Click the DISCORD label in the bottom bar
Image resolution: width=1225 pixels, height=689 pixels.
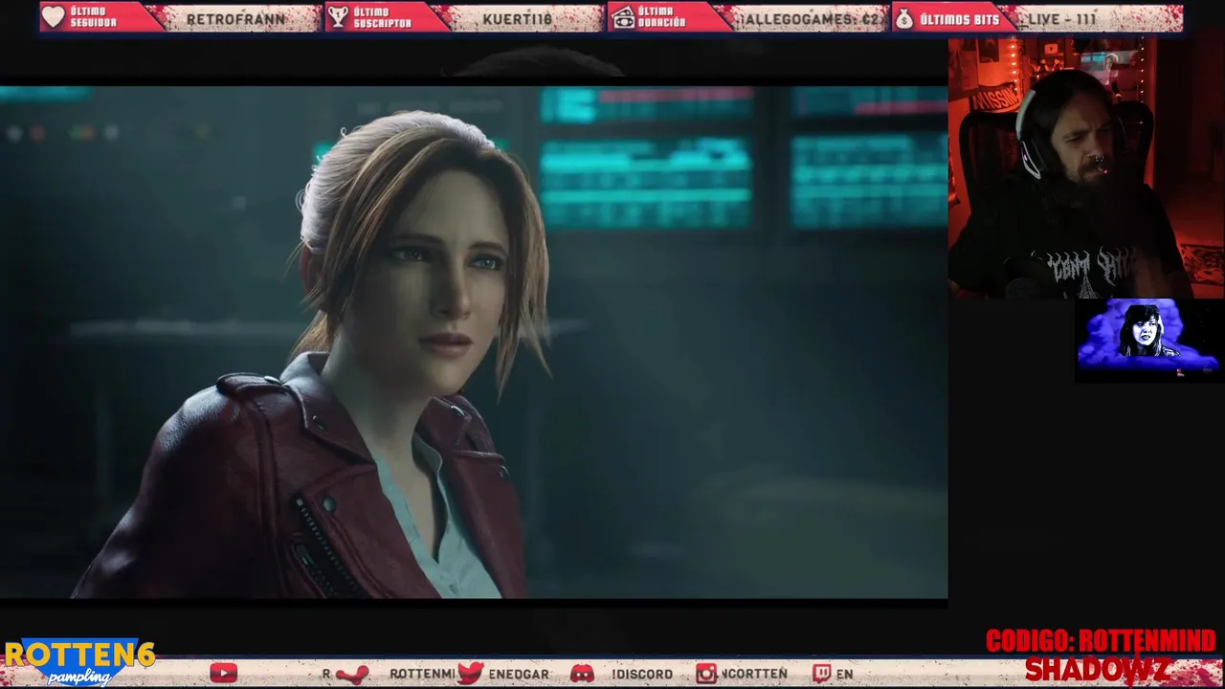pos(642,675)
